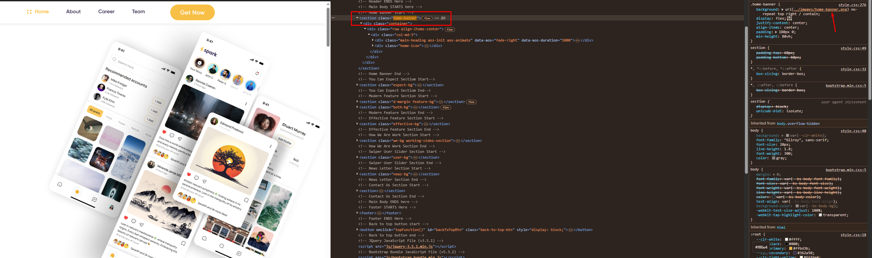872x258 pixels.
Task: Select the "justify-content: center" declaration
Action: (782, 23)
